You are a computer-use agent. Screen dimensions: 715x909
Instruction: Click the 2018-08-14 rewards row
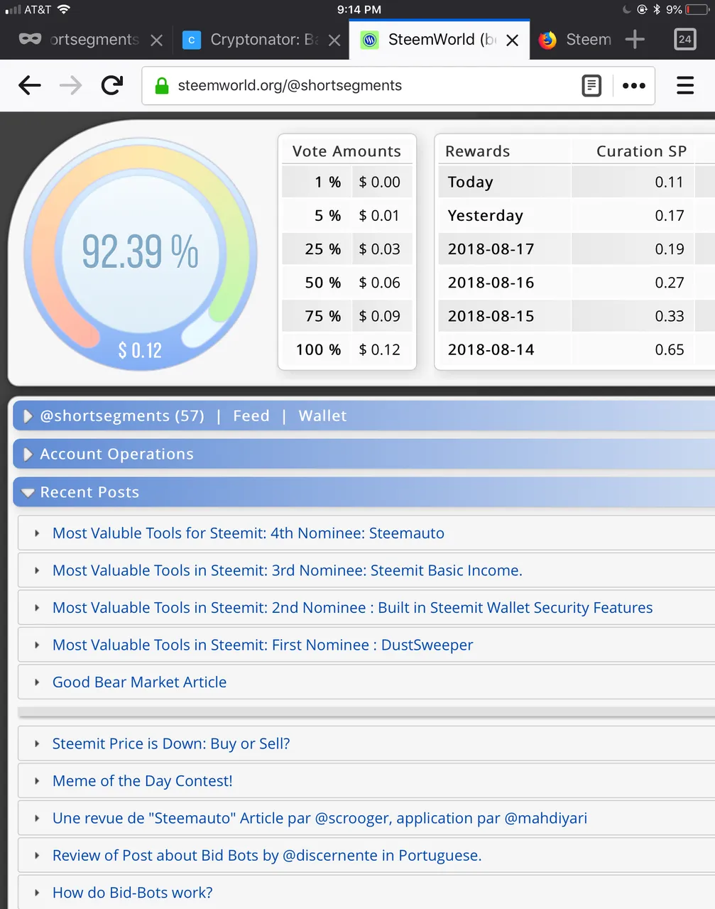pyautogui.click(x=577, y=350)
